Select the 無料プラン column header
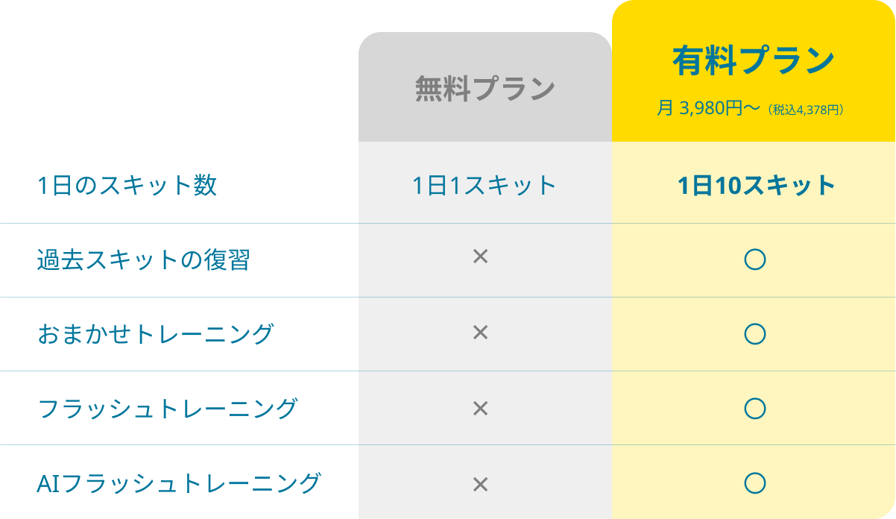Screen dimensions: 896x519 pos(485,89)
